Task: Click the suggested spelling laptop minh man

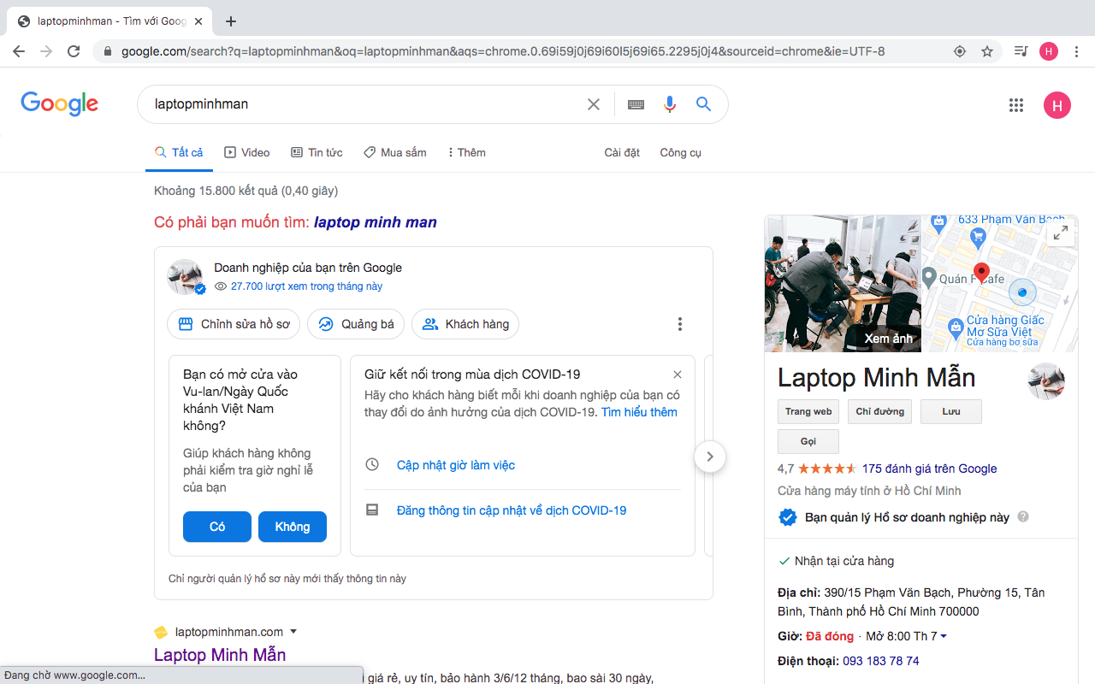Action: point(376,222)
